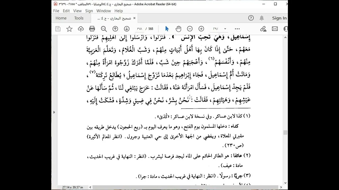Click the vertical scrollbar thumb

285,132
